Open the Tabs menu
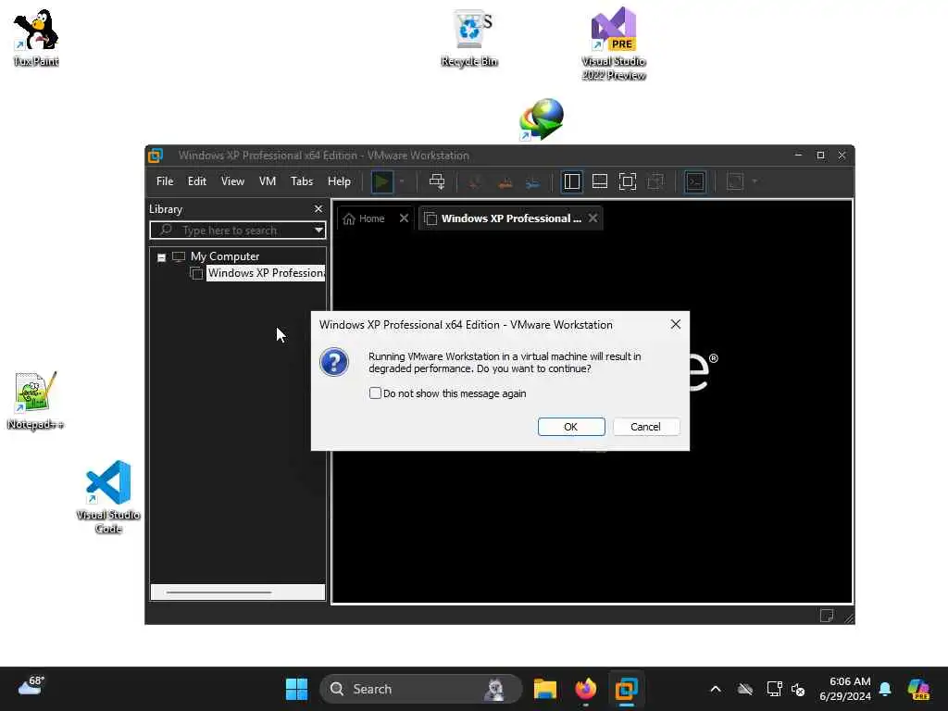The width and height of the screenshot is (948, 711). [x=302, y=181]
